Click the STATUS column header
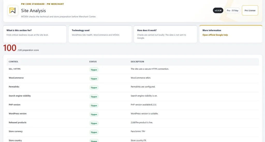The image size is (265, 142). coord(93,62)
